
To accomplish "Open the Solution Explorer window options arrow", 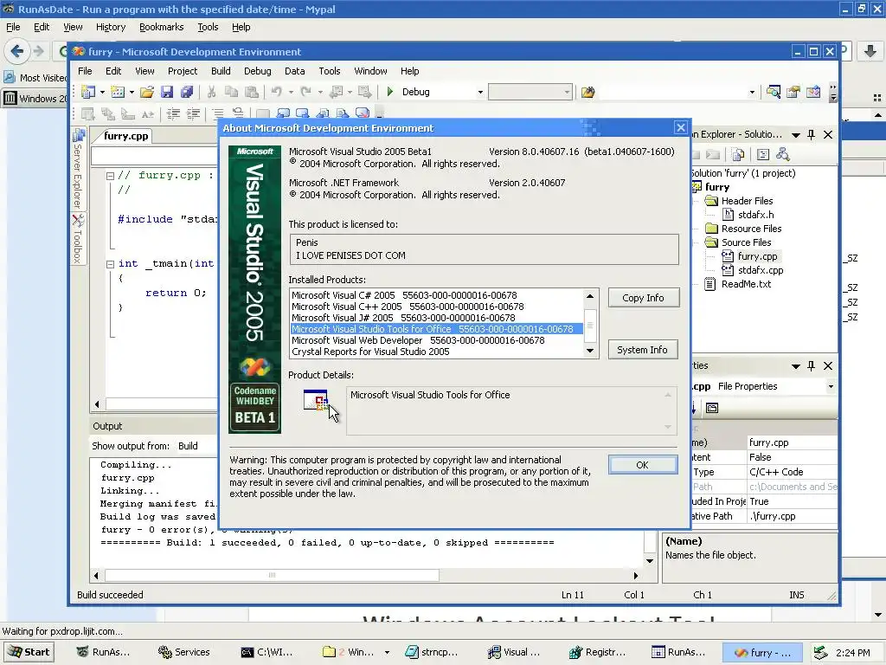I will click(796, 134).
